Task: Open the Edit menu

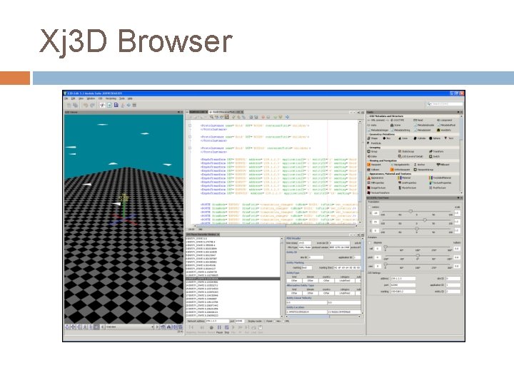Action: (x=73, y=98)
